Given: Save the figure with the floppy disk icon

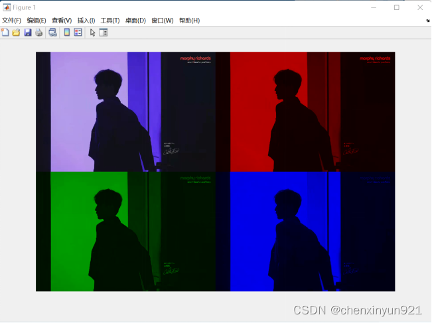Looking at the screenshot, I should click(x=28, y=32).
